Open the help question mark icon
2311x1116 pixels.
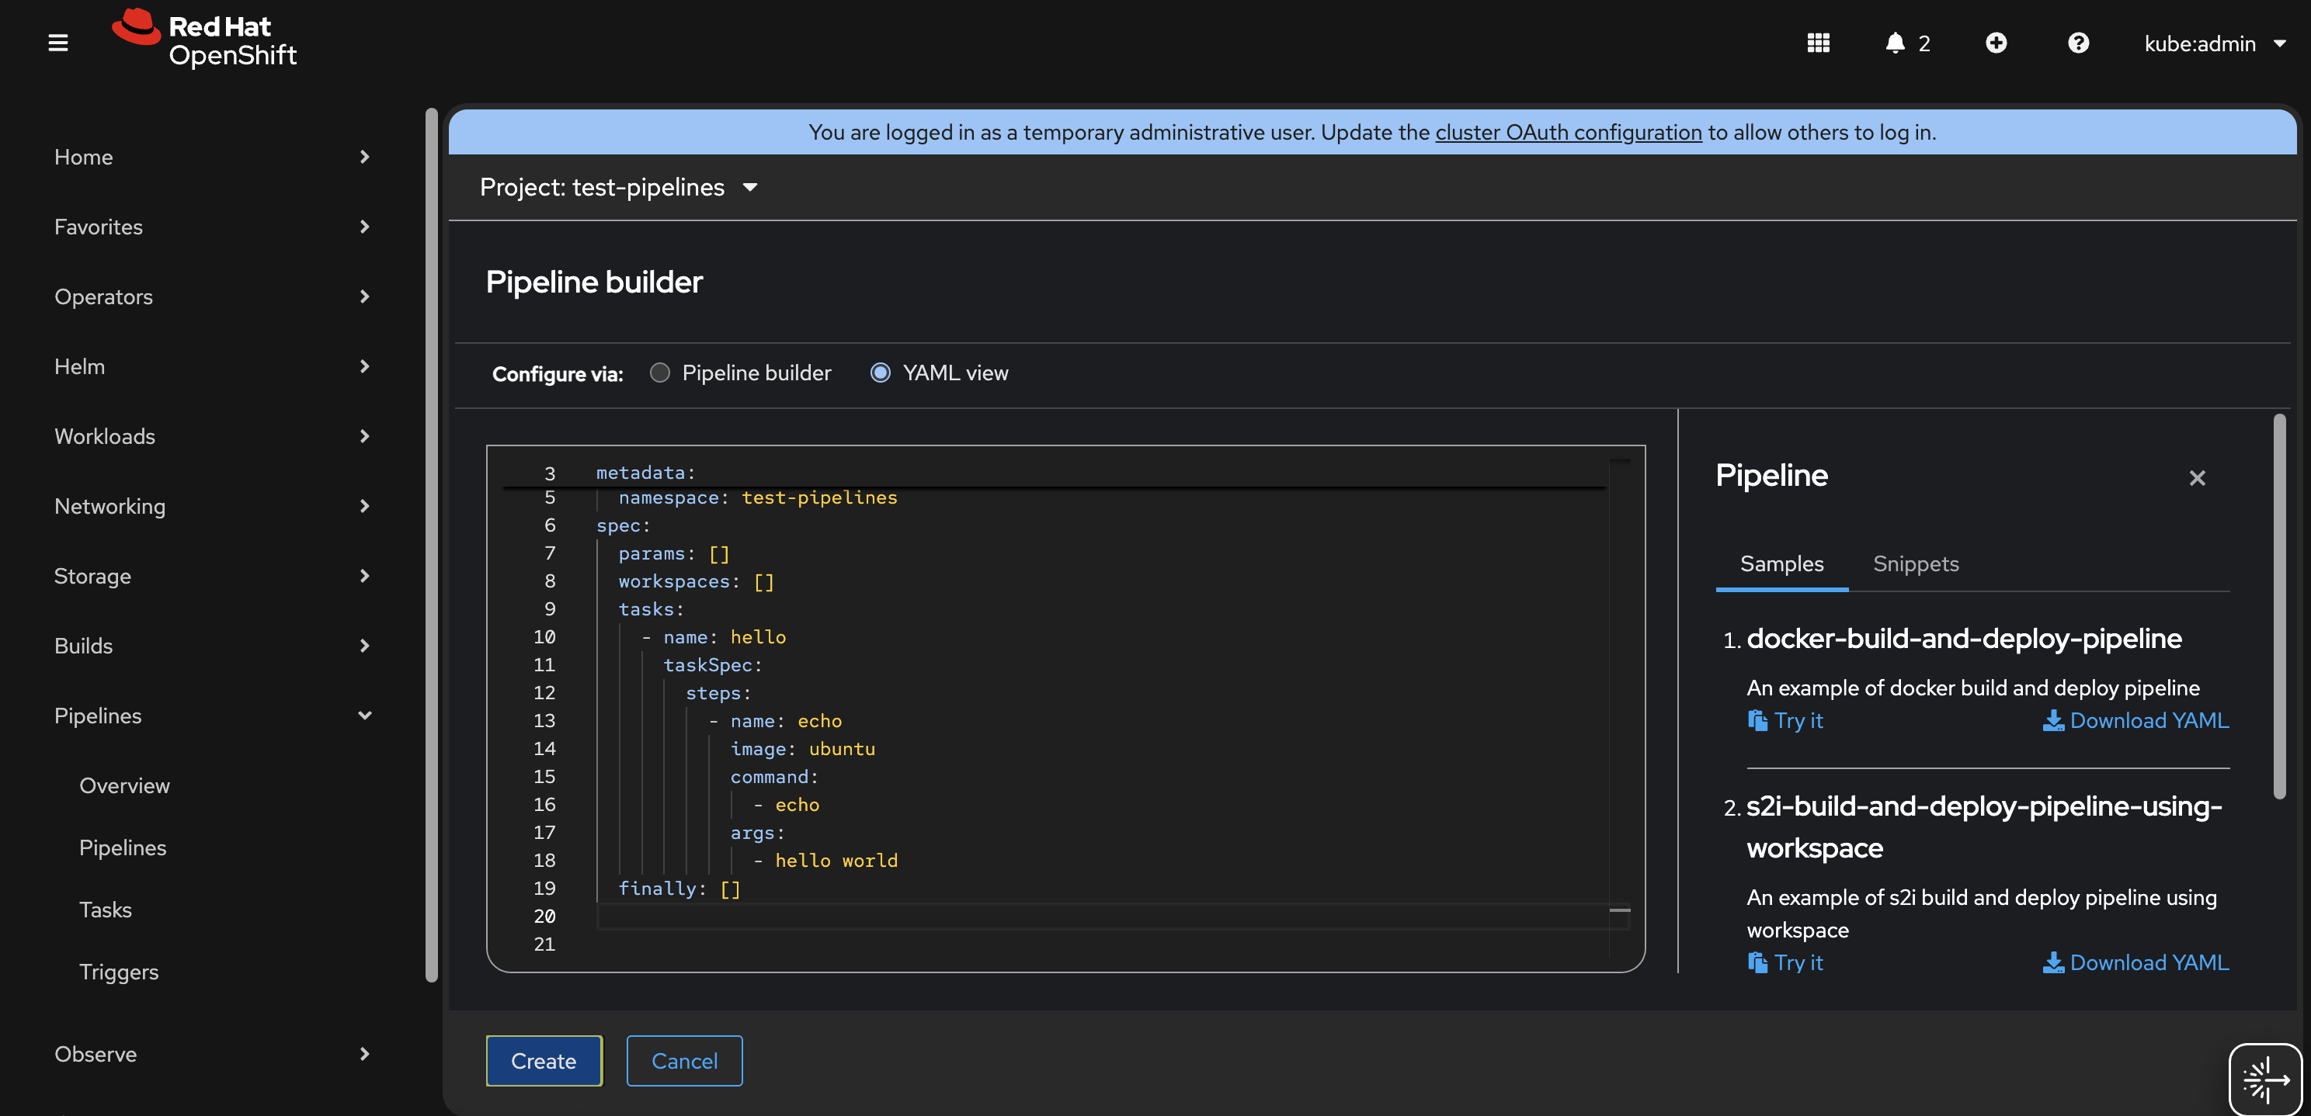2078,42
